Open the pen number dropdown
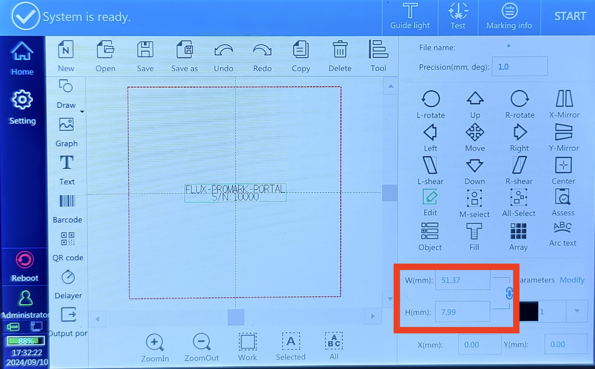This screenshot has width=595, height=369. [x=577, y=311]
